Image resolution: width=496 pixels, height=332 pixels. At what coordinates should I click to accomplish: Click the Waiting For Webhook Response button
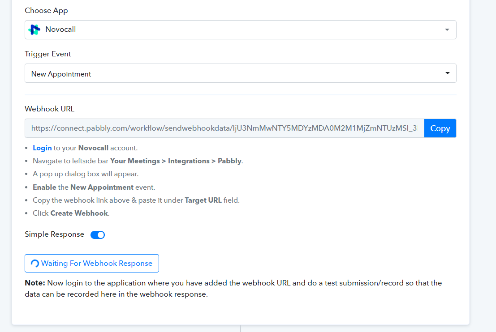pyautogui.click(x=92, y=264)
